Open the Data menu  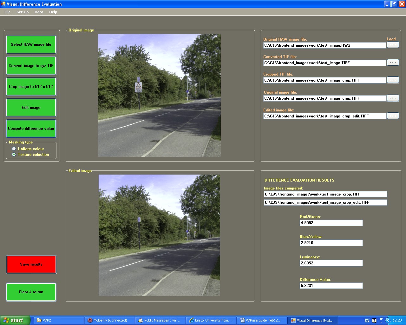(39, 12)
